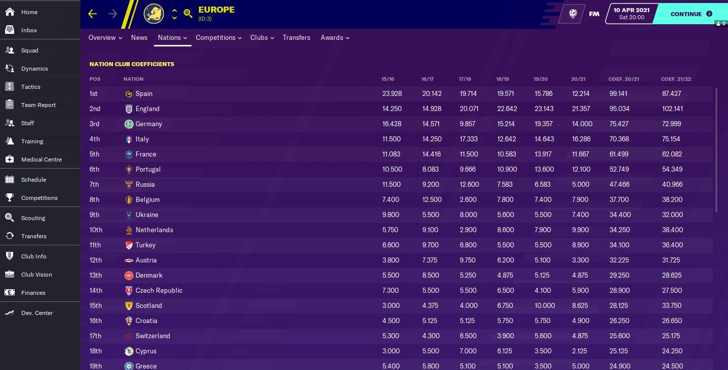
Task: Open the Training cone icon
Action: pyautogui.click(x=10, y=141)
